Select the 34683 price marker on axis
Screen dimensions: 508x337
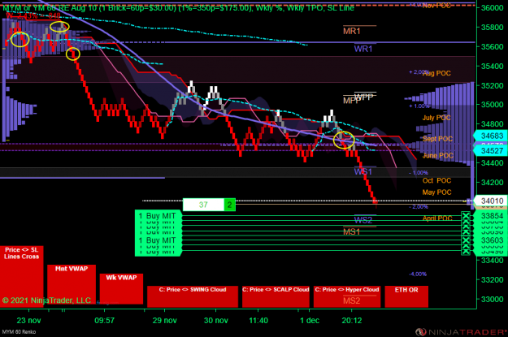tap(490, 136)
